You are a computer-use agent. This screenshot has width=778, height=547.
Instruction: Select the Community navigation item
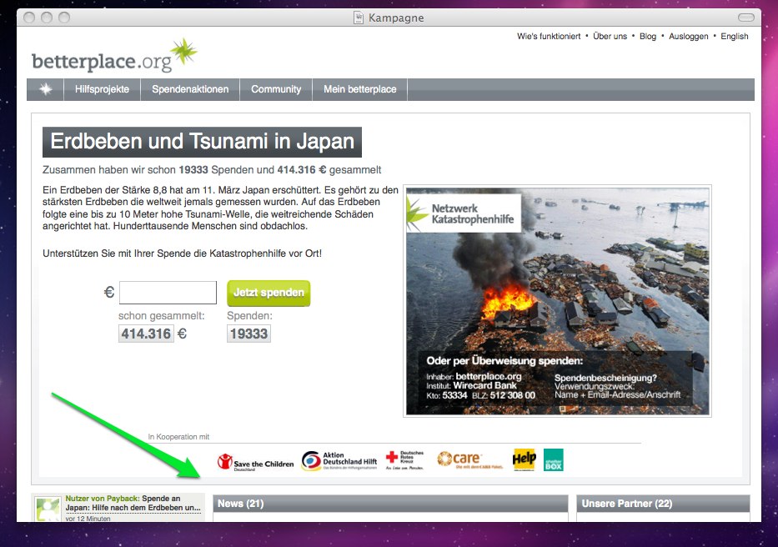pyautogui.click(x=275, y=88)
